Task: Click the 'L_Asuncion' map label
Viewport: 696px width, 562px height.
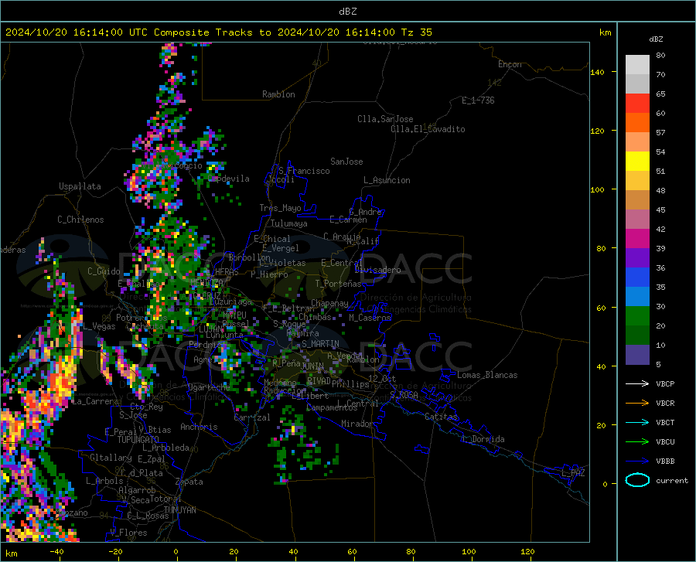Action: tap(387, 180)
